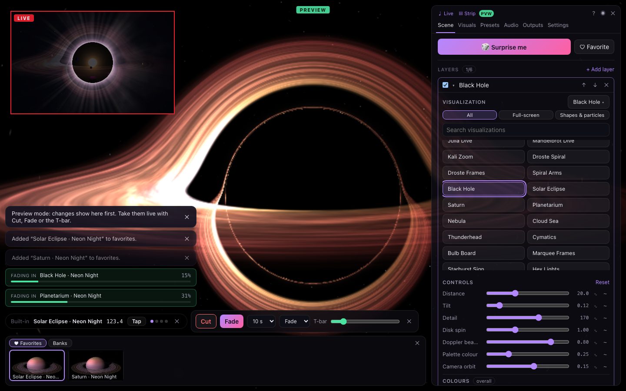Viewport: 626px width, 391px height.
Task: Go to the Outputs tab
Action: pos(533,25)
